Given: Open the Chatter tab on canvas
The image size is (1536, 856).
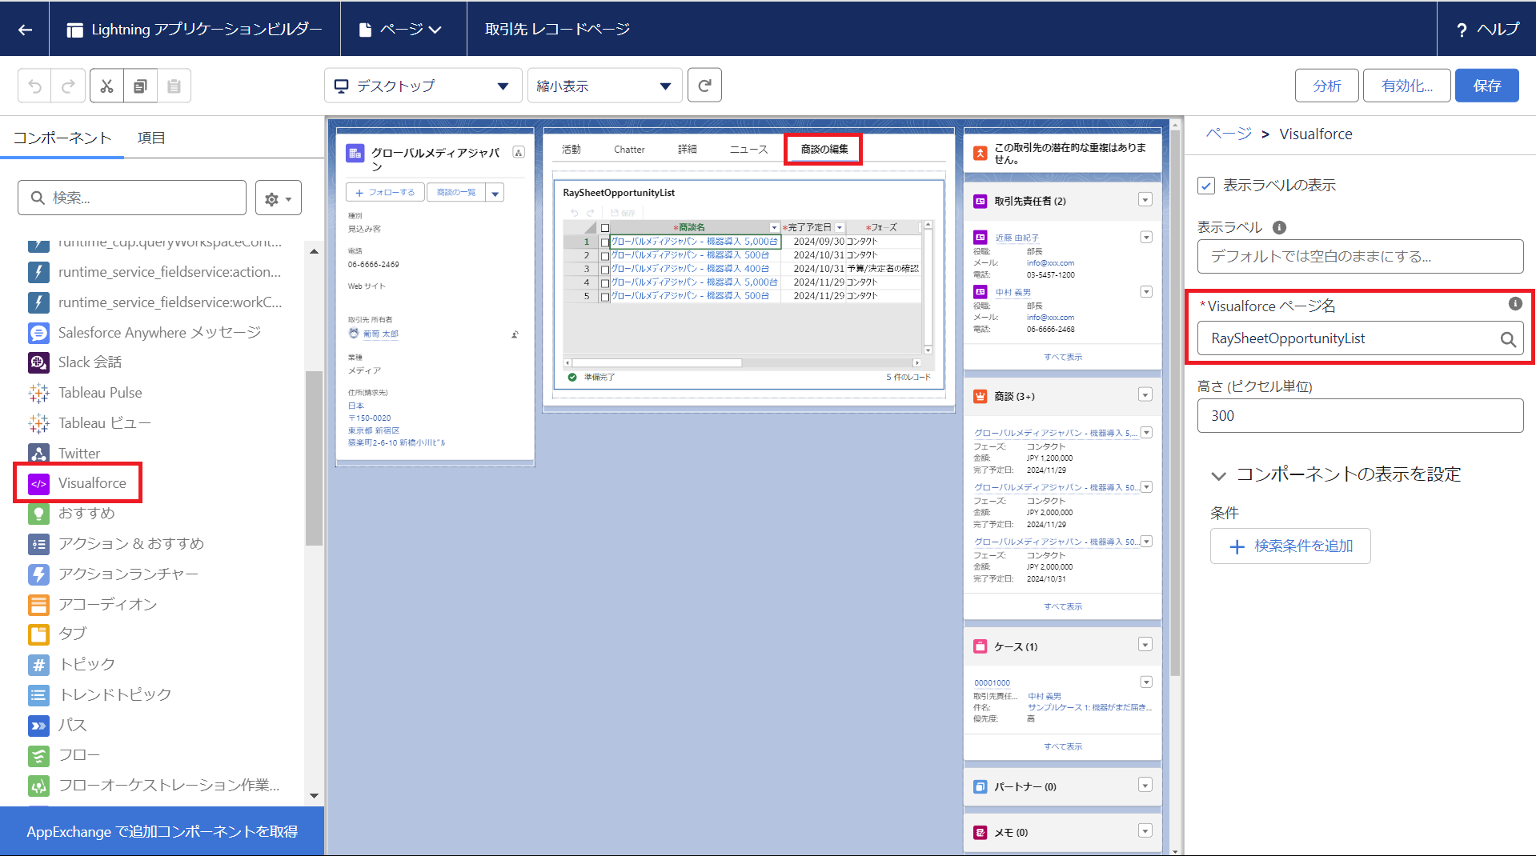Looking at the screenshot, I should tap(629, 150).
